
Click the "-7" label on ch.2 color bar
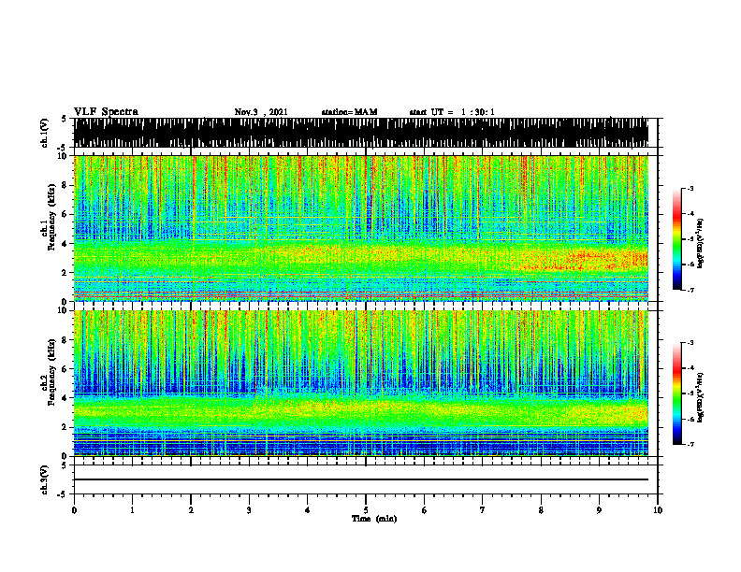(690, 445)
